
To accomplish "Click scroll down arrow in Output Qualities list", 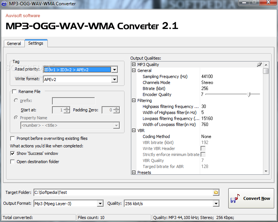I will click(x=266, y=171).
